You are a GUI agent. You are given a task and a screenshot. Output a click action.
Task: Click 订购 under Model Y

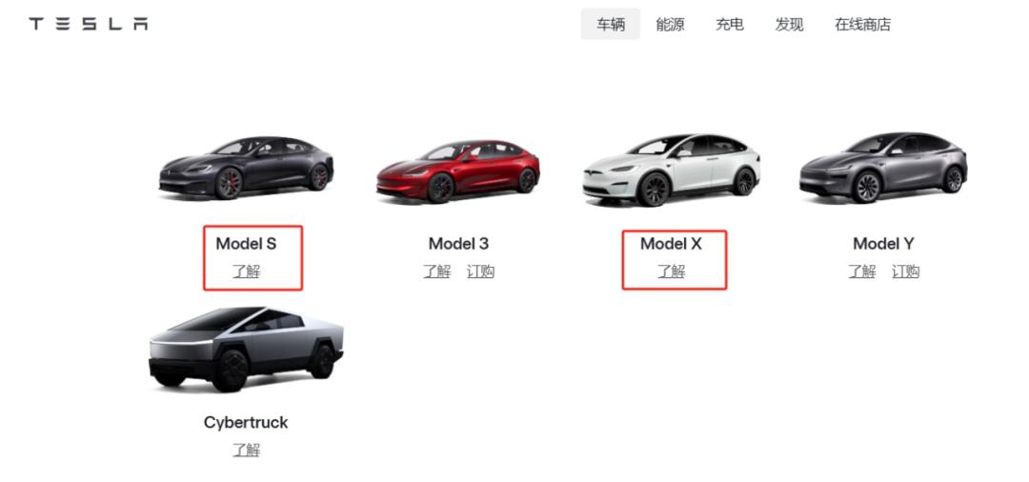(905, 271)
